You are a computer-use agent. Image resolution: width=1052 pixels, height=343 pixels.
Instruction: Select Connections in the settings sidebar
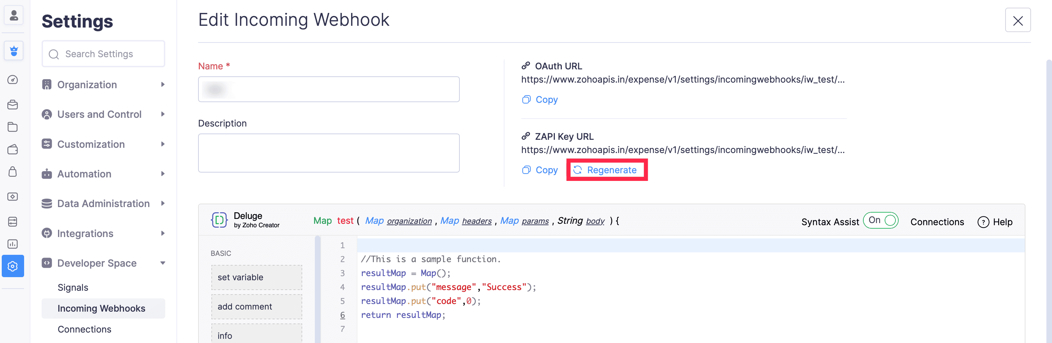[x=84, y=329]
